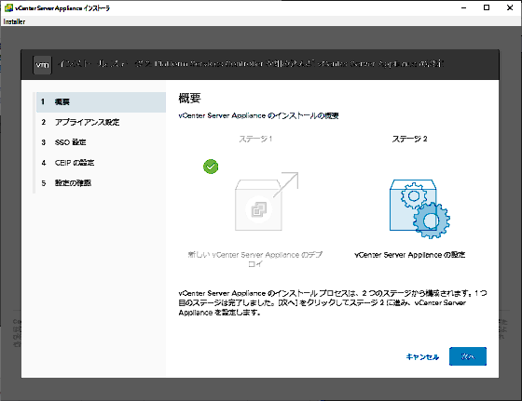Click the install overview subtitle text

258,115
